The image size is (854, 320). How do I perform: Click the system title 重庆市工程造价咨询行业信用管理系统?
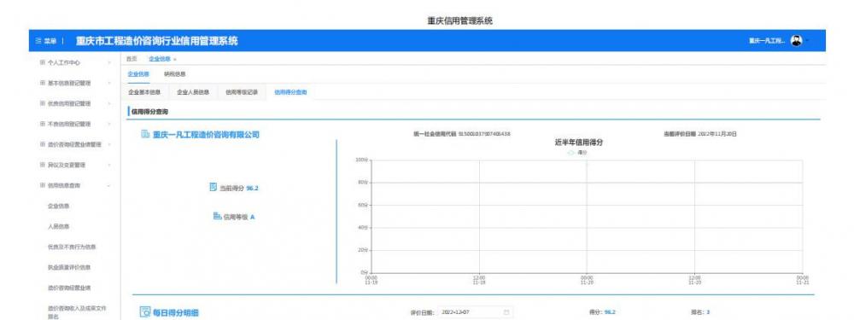click(x=157, y=41)
